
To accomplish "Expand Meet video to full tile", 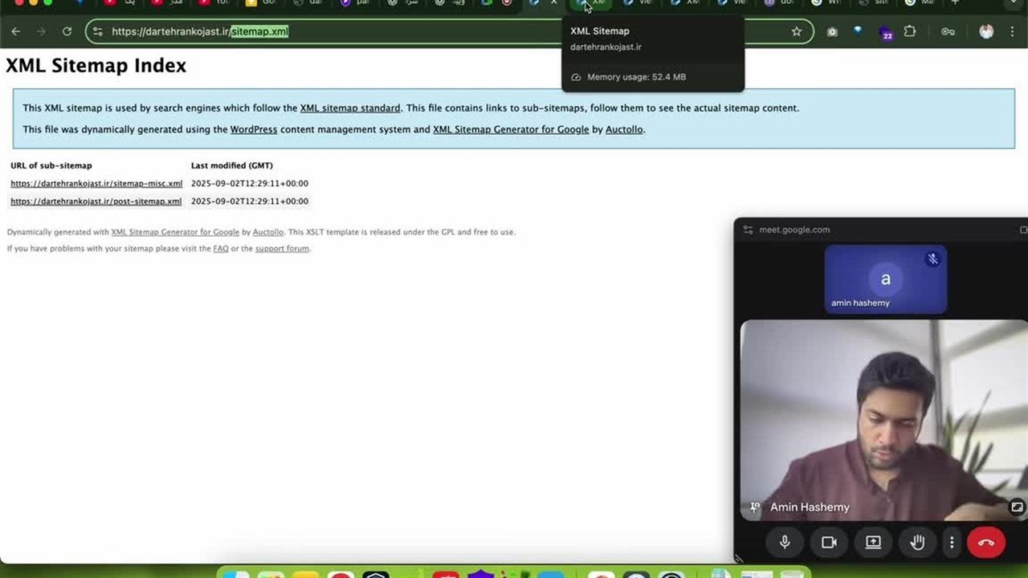I will 1017,507.
